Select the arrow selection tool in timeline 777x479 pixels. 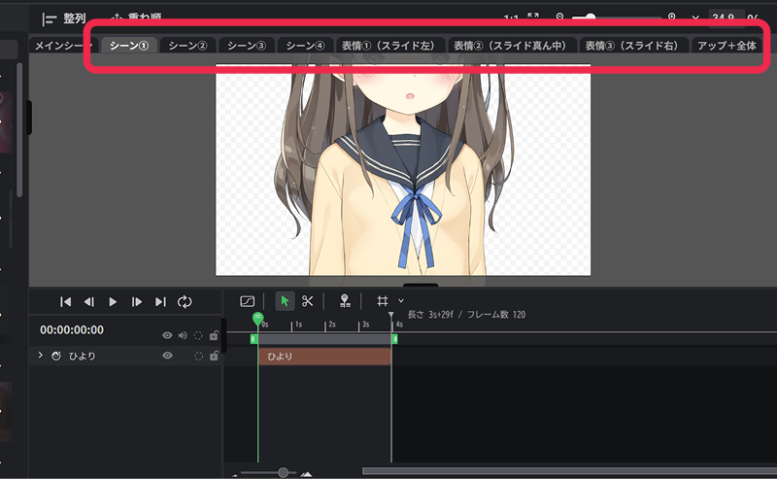(x=285, y=301)
